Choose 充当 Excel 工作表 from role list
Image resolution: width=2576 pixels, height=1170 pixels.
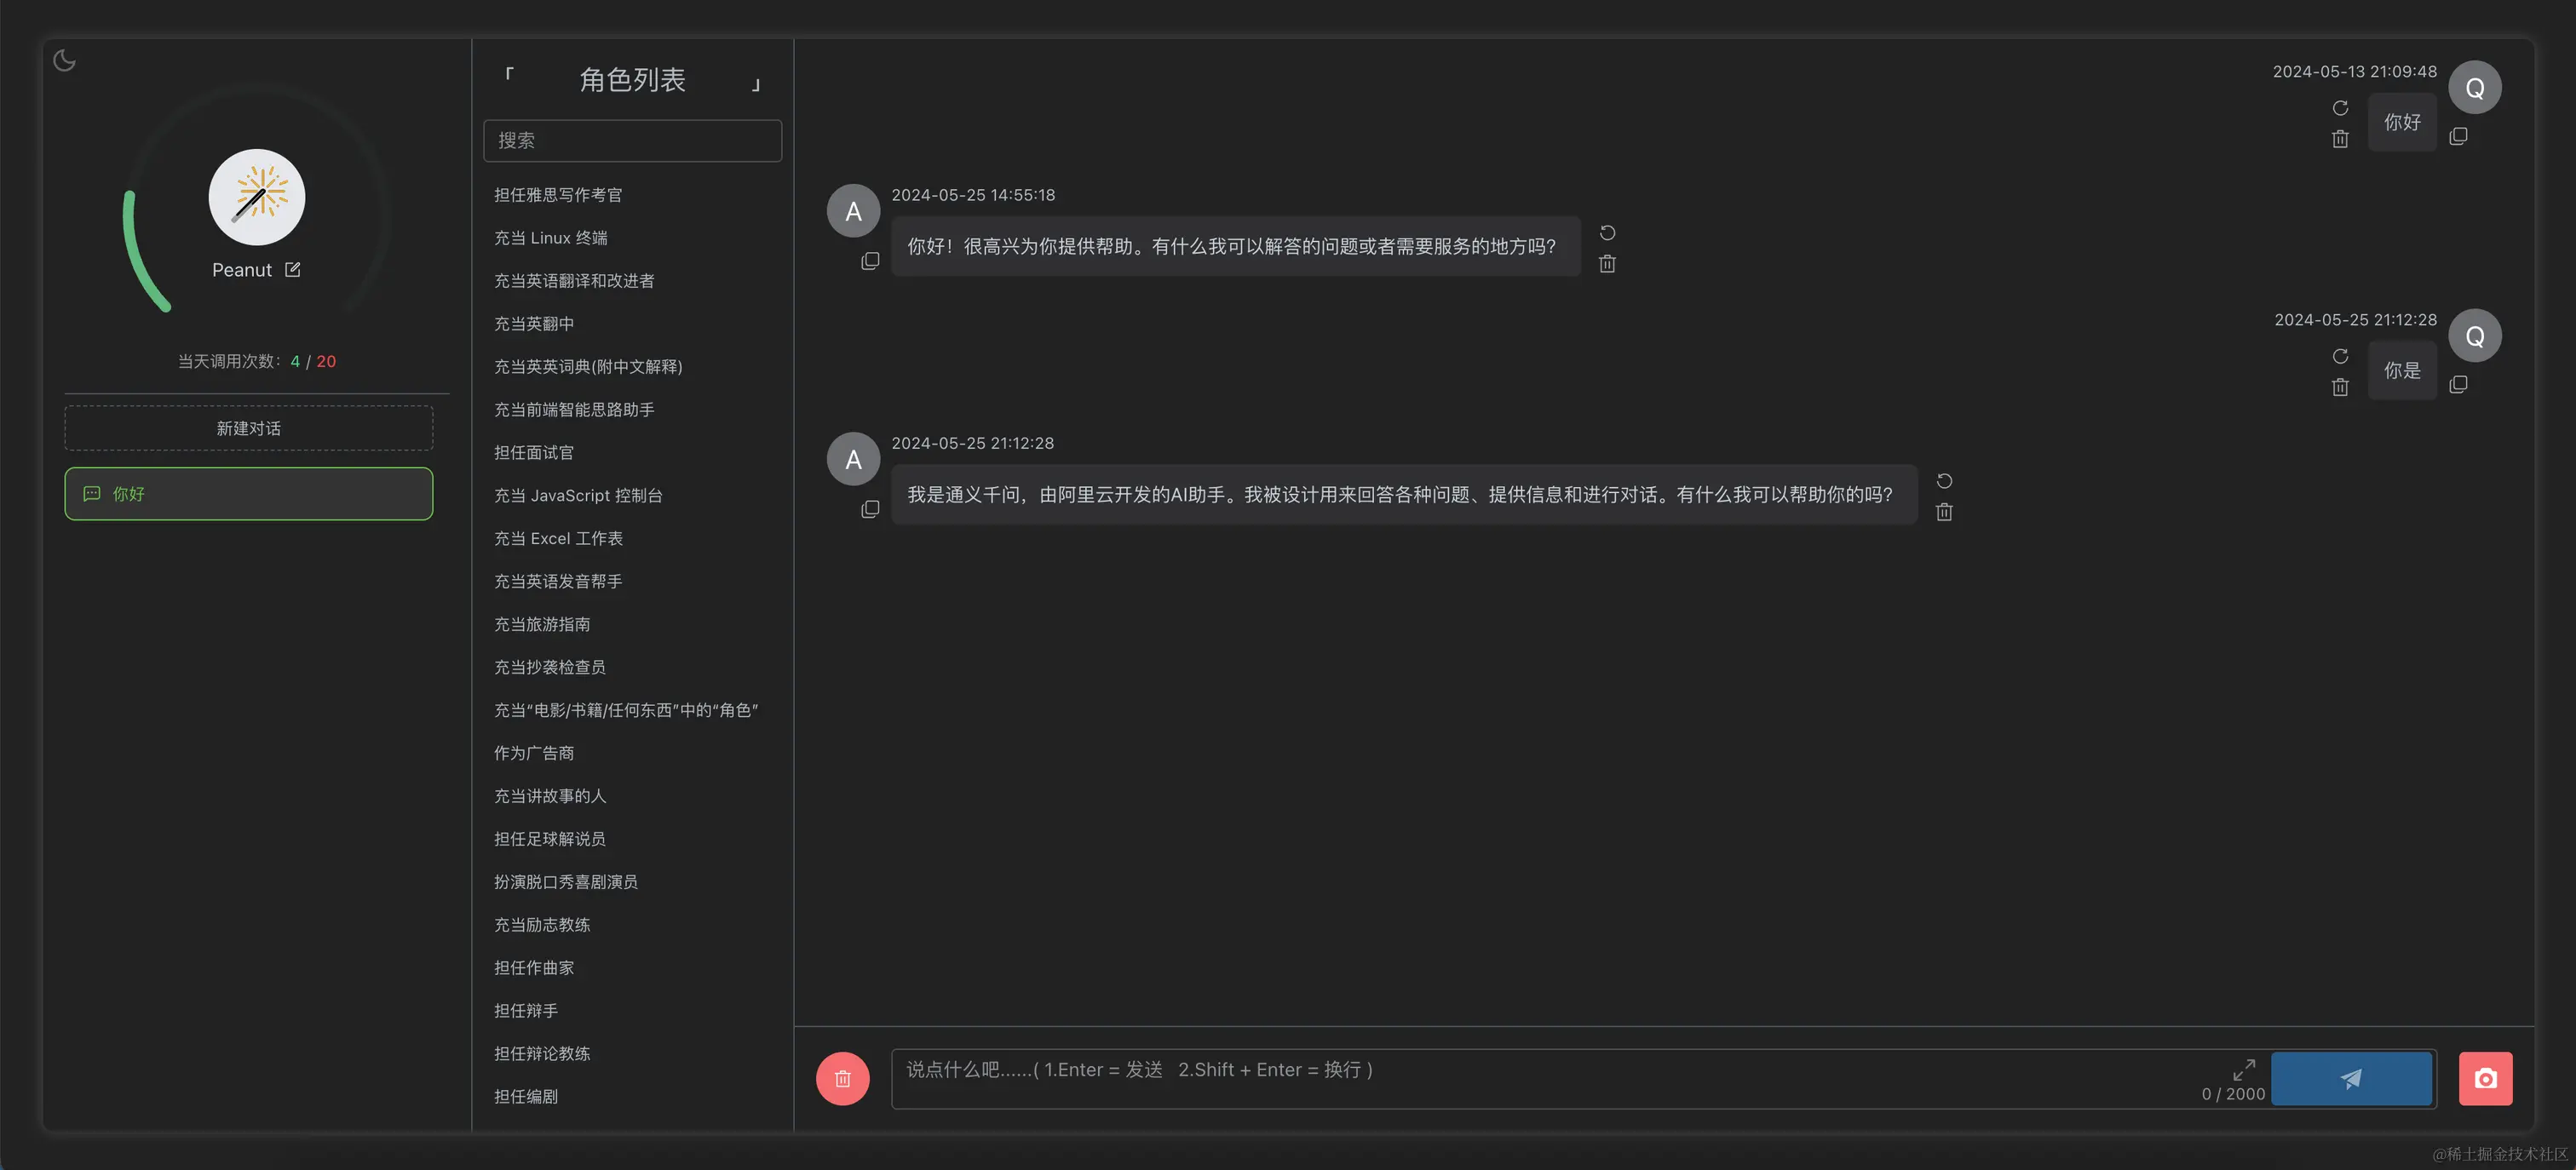(x=558, y=539)
